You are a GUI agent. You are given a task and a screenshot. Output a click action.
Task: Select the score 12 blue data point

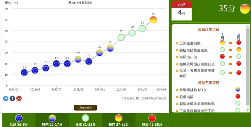[35, 70]
